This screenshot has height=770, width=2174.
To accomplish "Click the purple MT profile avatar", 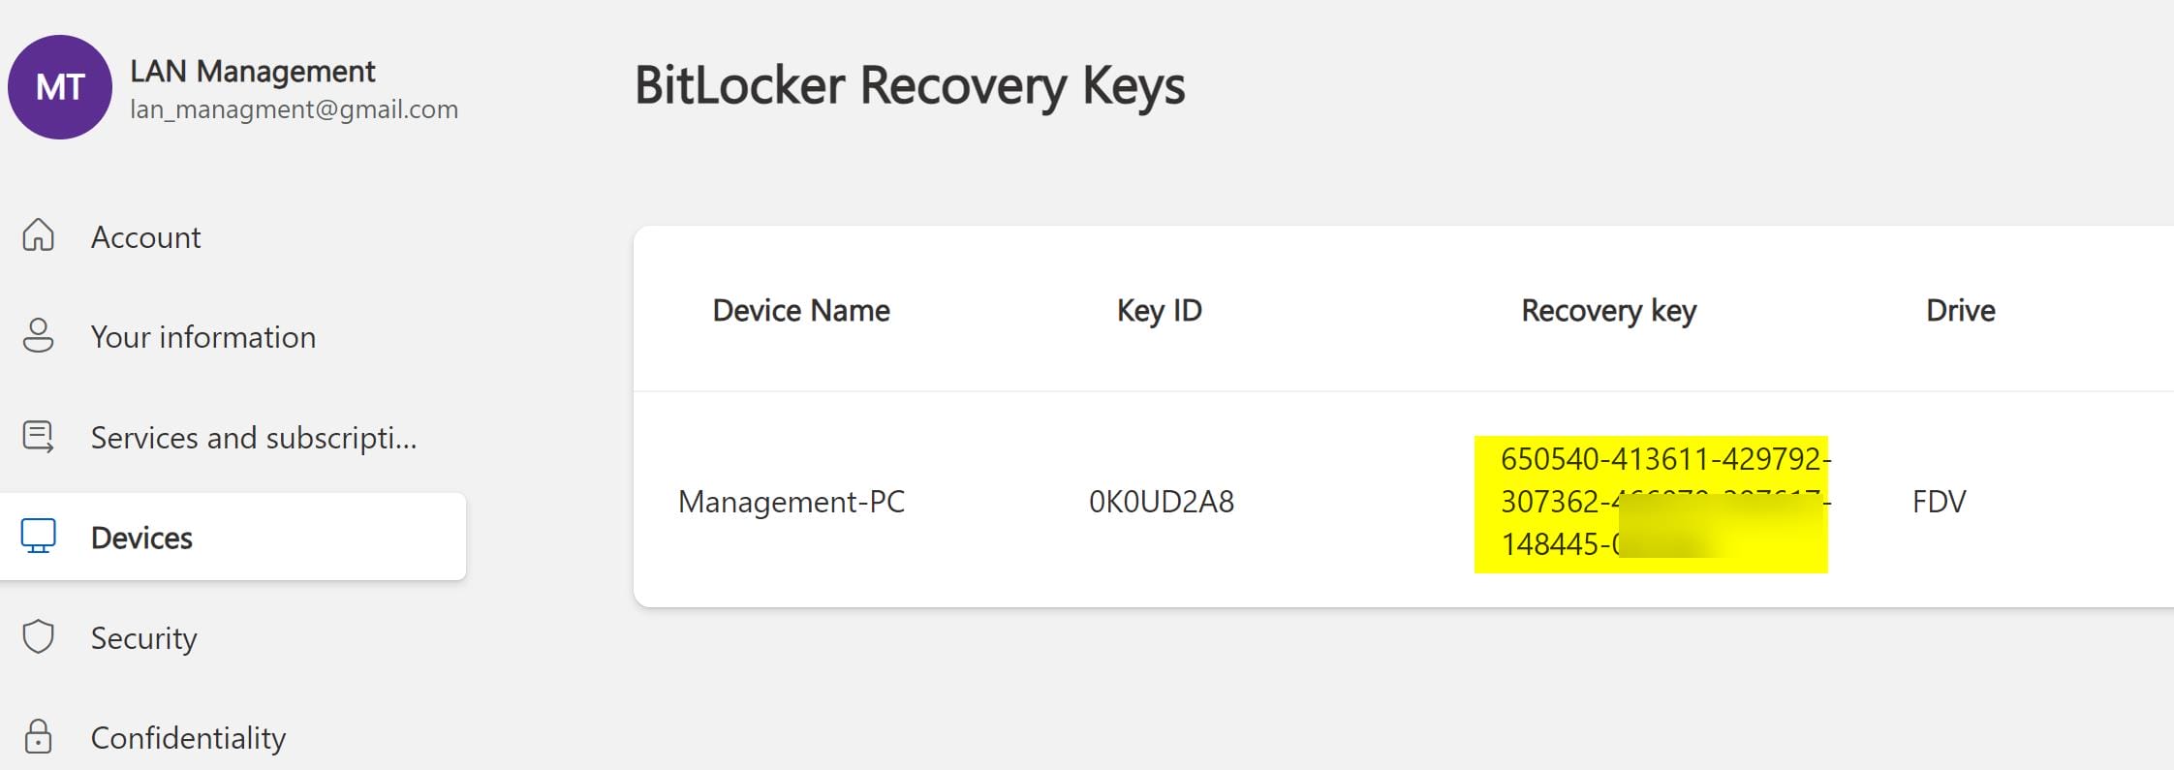I will click(60, 87).
